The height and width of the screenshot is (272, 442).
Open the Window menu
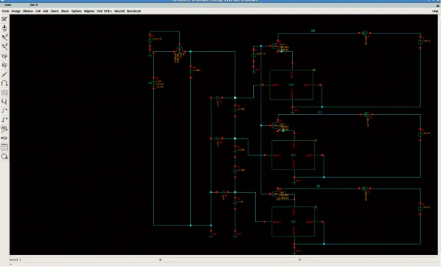(x=27, y=11)
